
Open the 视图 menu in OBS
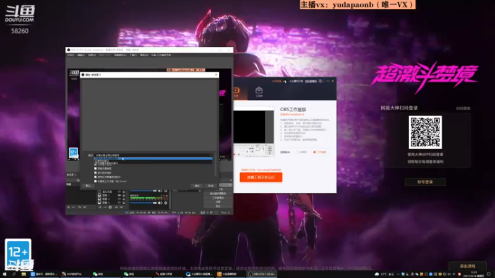(92, 55)
